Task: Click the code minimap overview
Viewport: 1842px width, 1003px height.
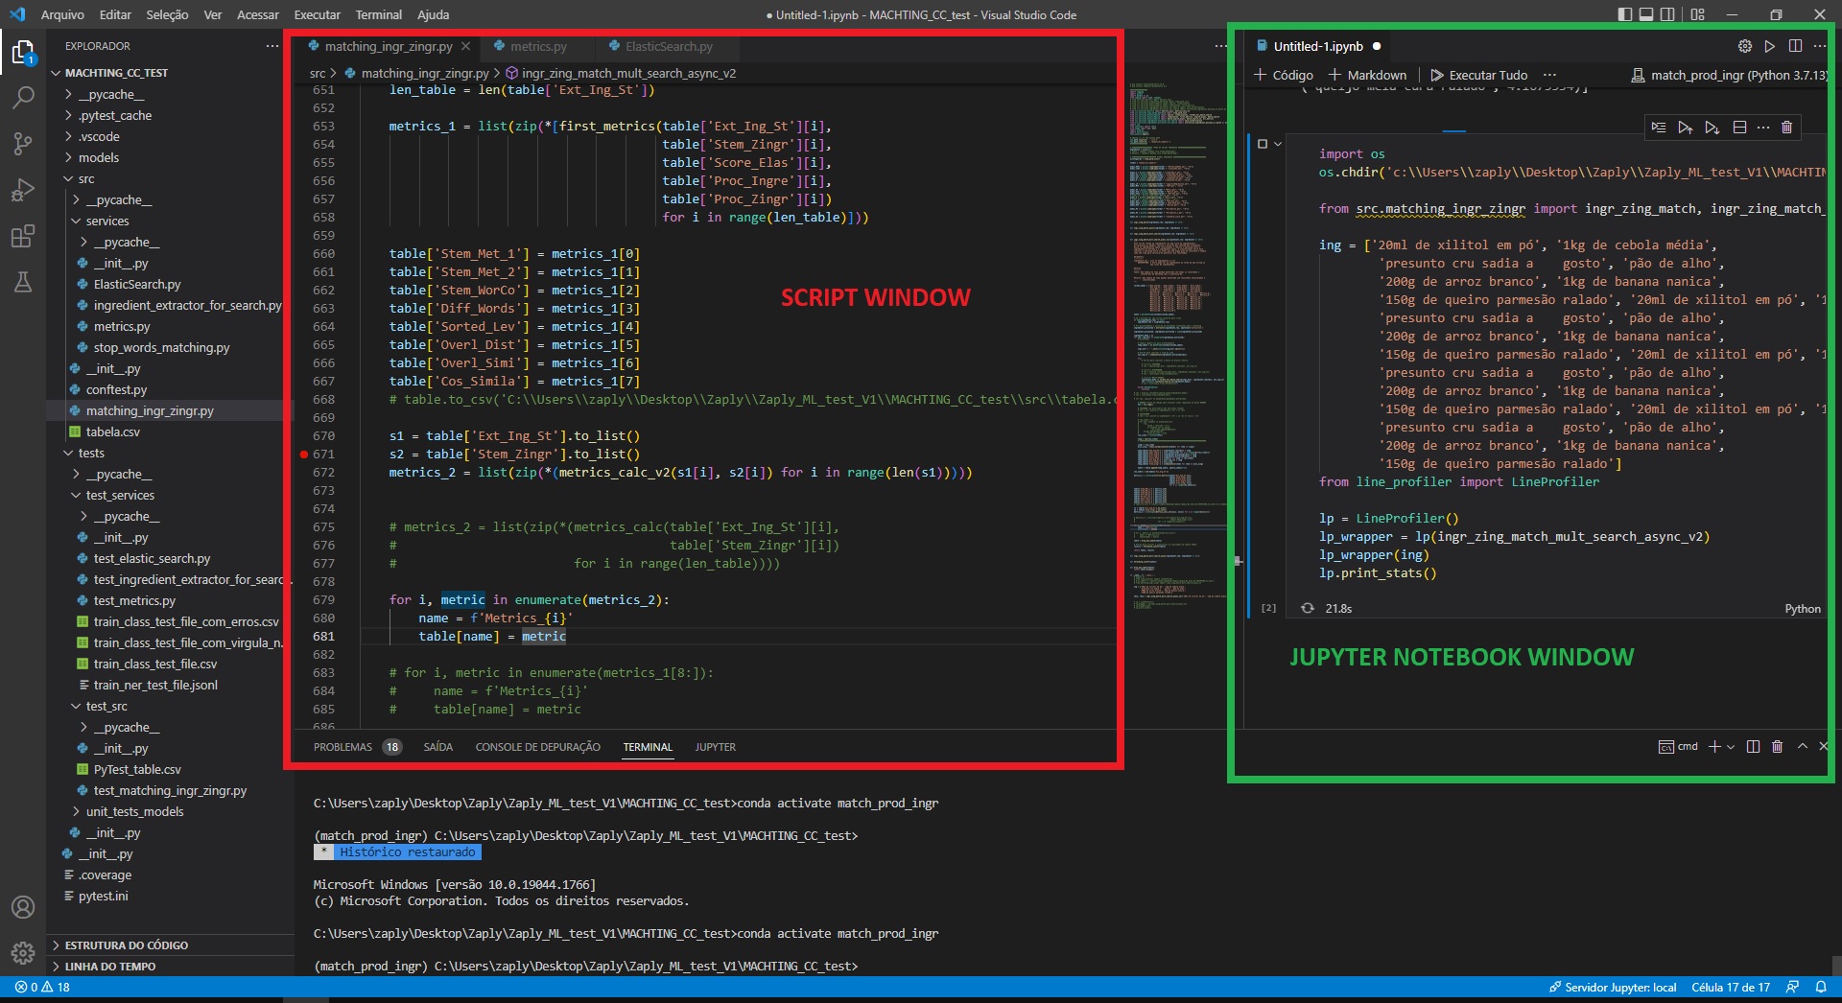Action: pyautogui.click(x=1176, y=288)
